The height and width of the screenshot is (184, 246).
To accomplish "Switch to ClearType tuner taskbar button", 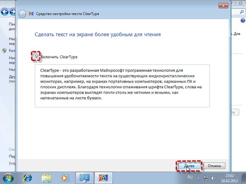I will (103, 178).
